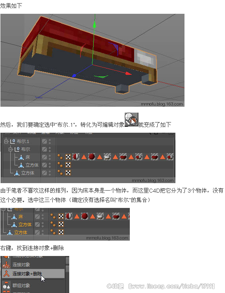Toggle visibility dots of bottom 立方体 in first panel
The width and height of the screenshot is (225, 293).
(x=50, y=173)
